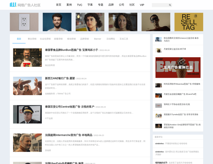Go to 首页 in top navigation
The width and height of the screenshot is (213, 164).
(59, 5)
